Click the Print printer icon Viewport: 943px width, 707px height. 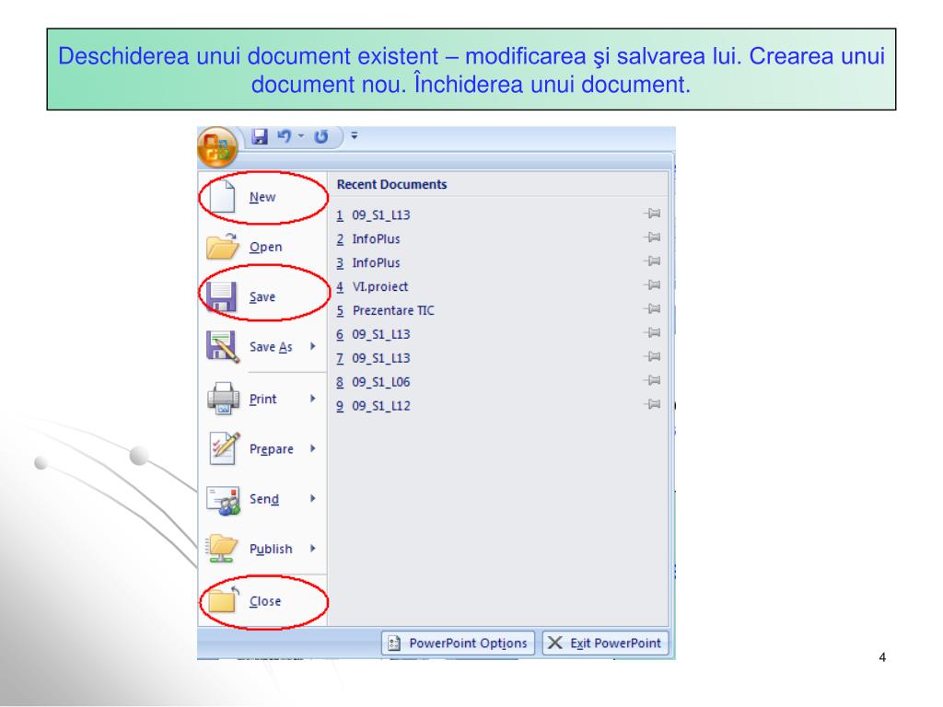[223, 398]
